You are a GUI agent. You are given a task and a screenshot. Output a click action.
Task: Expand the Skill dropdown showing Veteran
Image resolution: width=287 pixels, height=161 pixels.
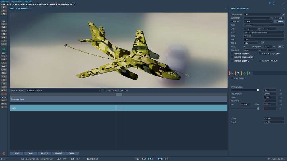[x=264, y=36]
